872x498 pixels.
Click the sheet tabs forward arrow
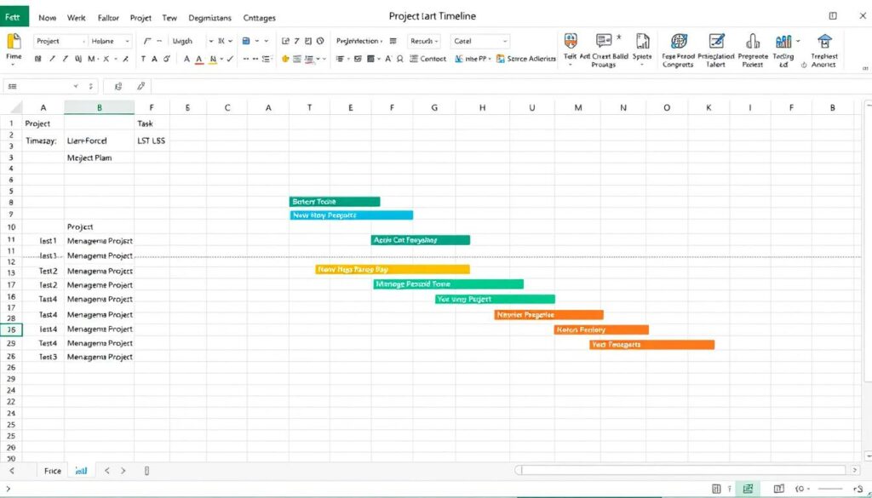123,471
